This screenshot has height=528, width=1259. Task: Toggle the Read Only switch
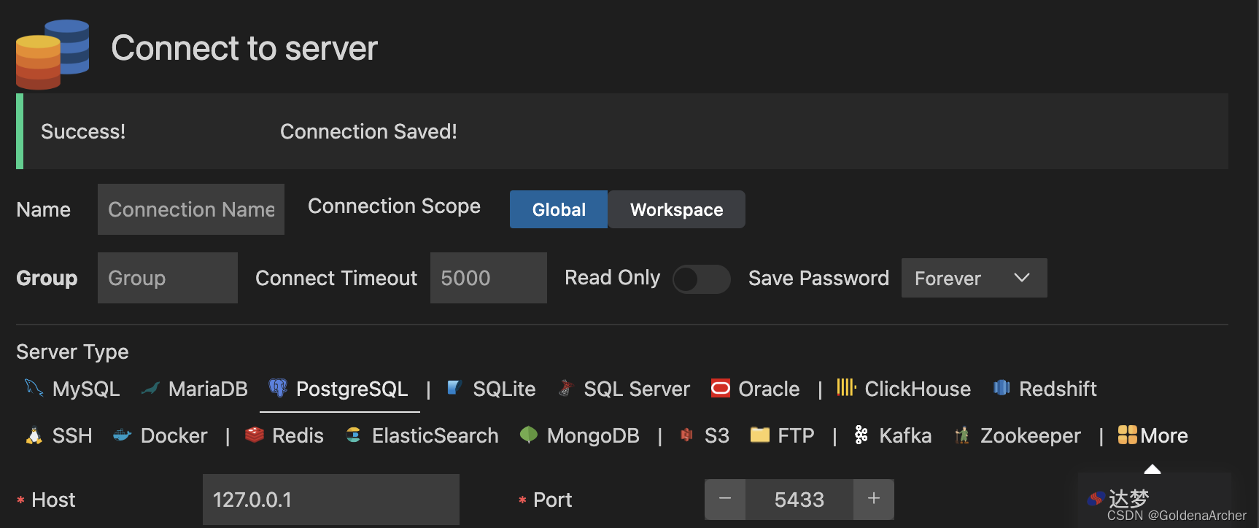701,279
